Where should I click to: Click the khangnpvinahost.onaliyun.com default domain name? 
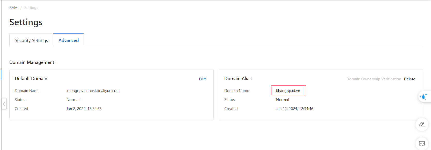coord(93,91)
